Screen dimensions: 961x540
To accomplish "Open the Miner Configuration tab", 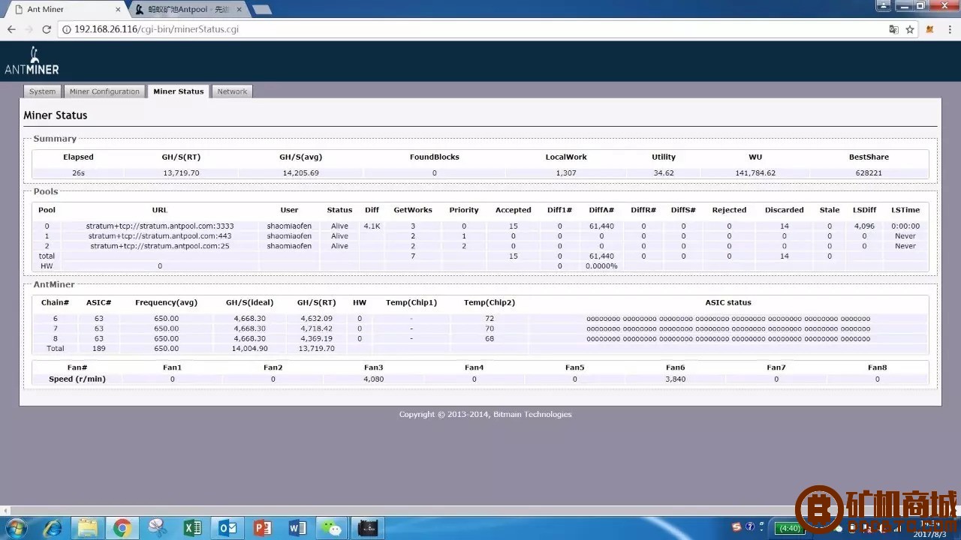I will (104, 91).
